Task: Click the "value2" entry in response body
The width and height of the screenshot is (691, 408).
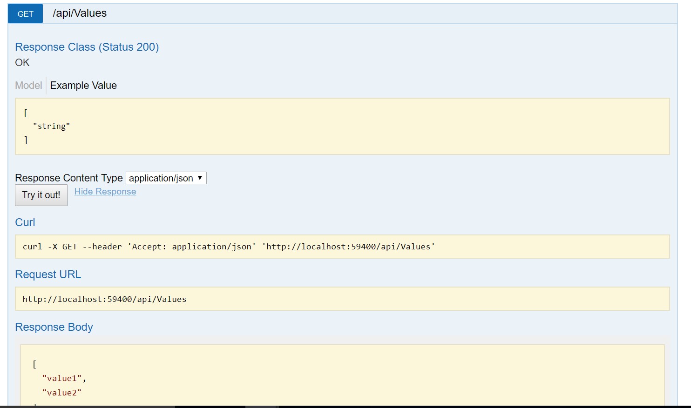Action: point(62,393)
